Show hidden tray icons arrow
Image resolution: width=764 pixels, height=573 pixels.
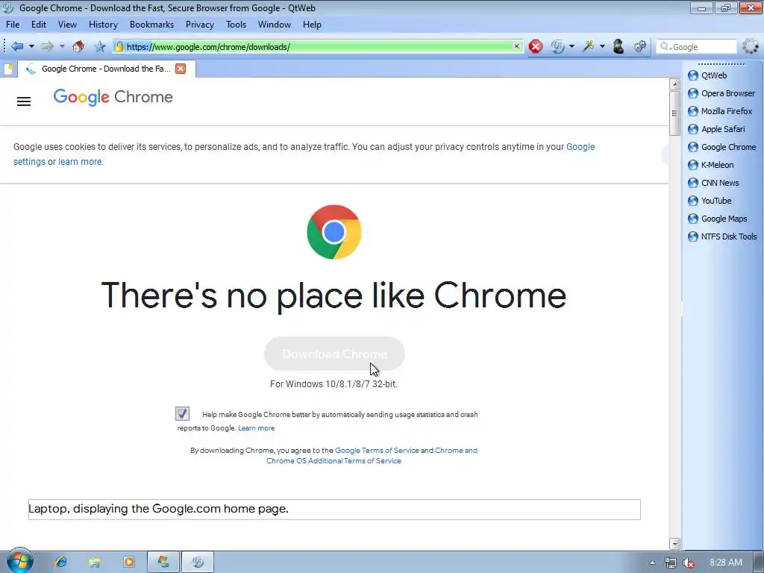point(652,563)
